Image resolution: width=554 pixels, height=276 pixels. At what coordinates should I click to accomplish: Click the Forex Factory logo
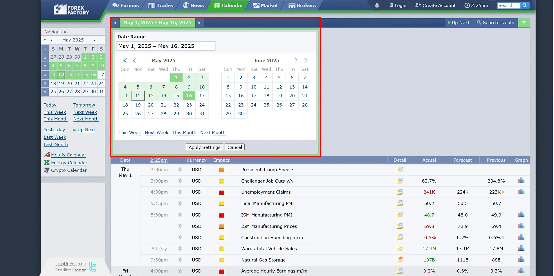pos(72,10)
